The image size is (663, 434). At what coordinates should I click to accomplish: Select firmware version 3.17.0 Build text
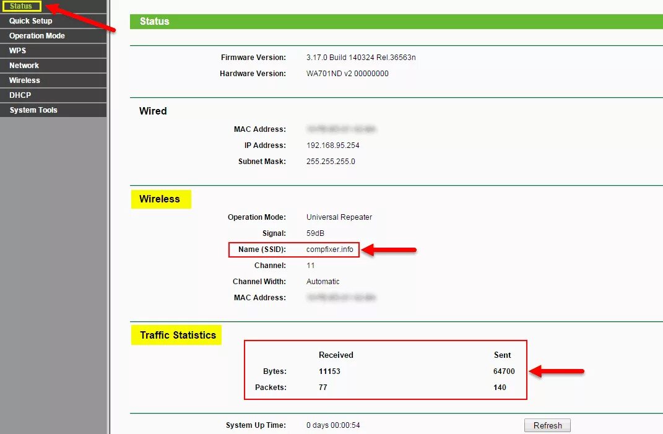[361, 57]
